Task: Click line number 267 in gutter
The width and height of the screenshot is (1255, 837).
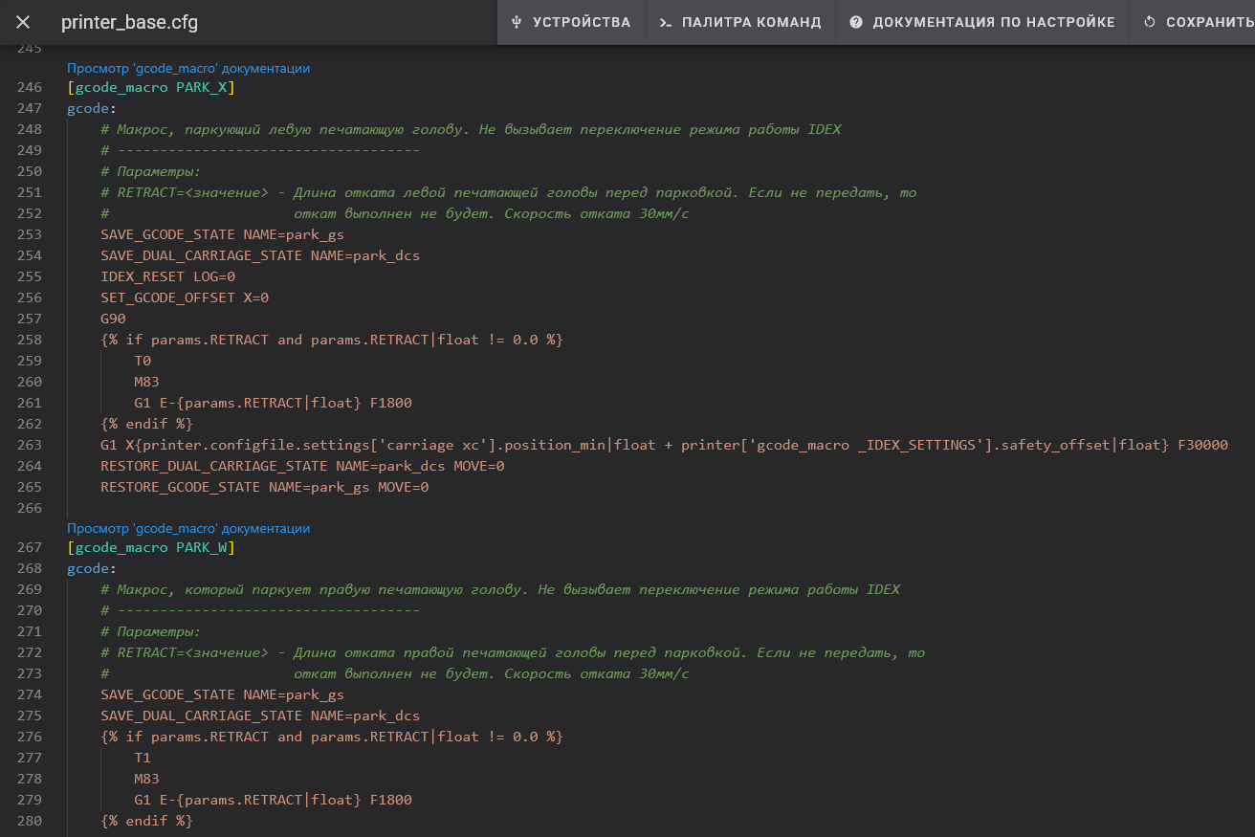Action: [30, 547]
